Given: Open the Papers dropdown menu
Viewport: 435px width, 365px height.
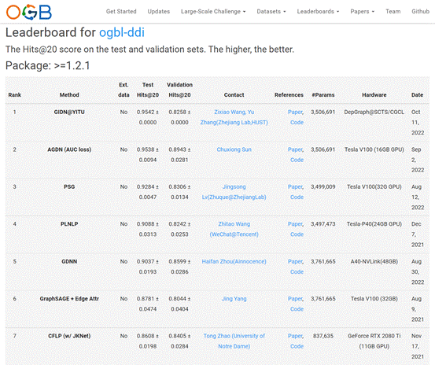Looking at the screenshot, I should 363,12.
